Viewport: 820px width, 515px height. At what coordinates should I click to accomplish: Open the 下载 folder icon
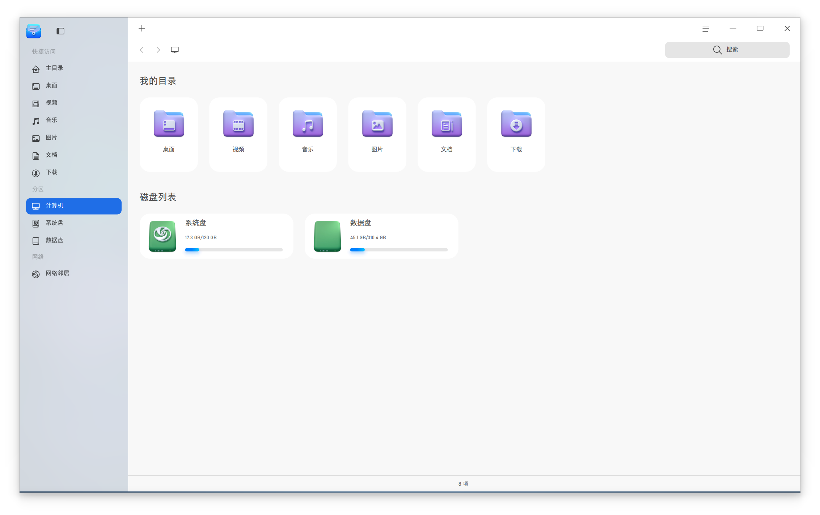pos(516,123)
